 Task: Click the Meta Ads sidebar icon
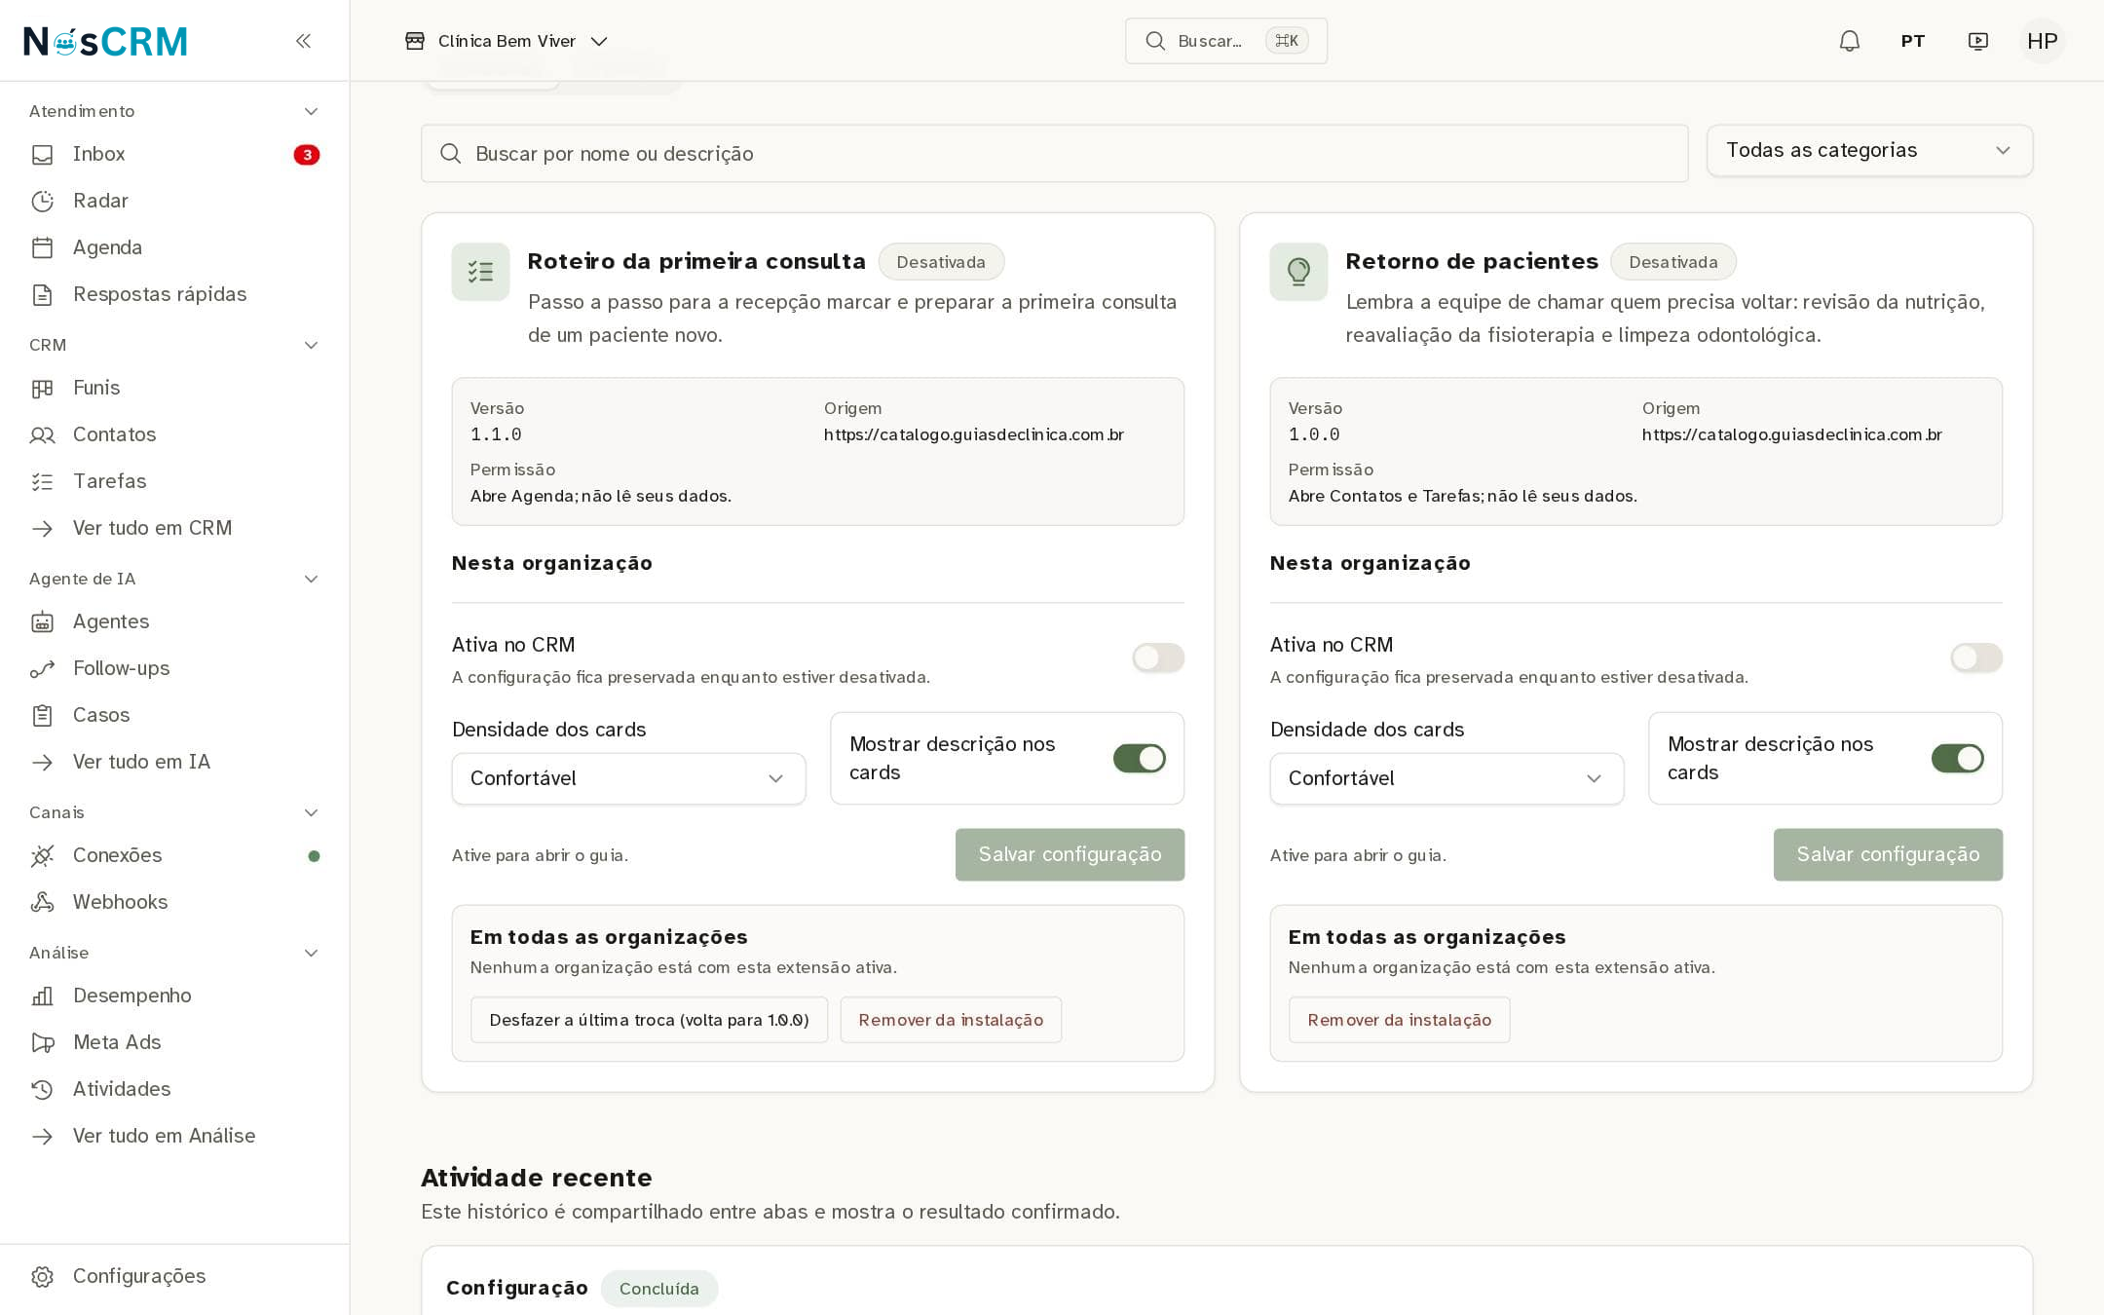coord(42,1043)
